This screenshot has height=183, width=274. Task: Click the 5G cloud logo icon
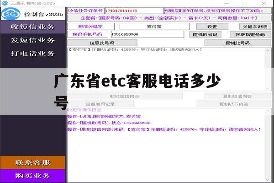(11, 14)
